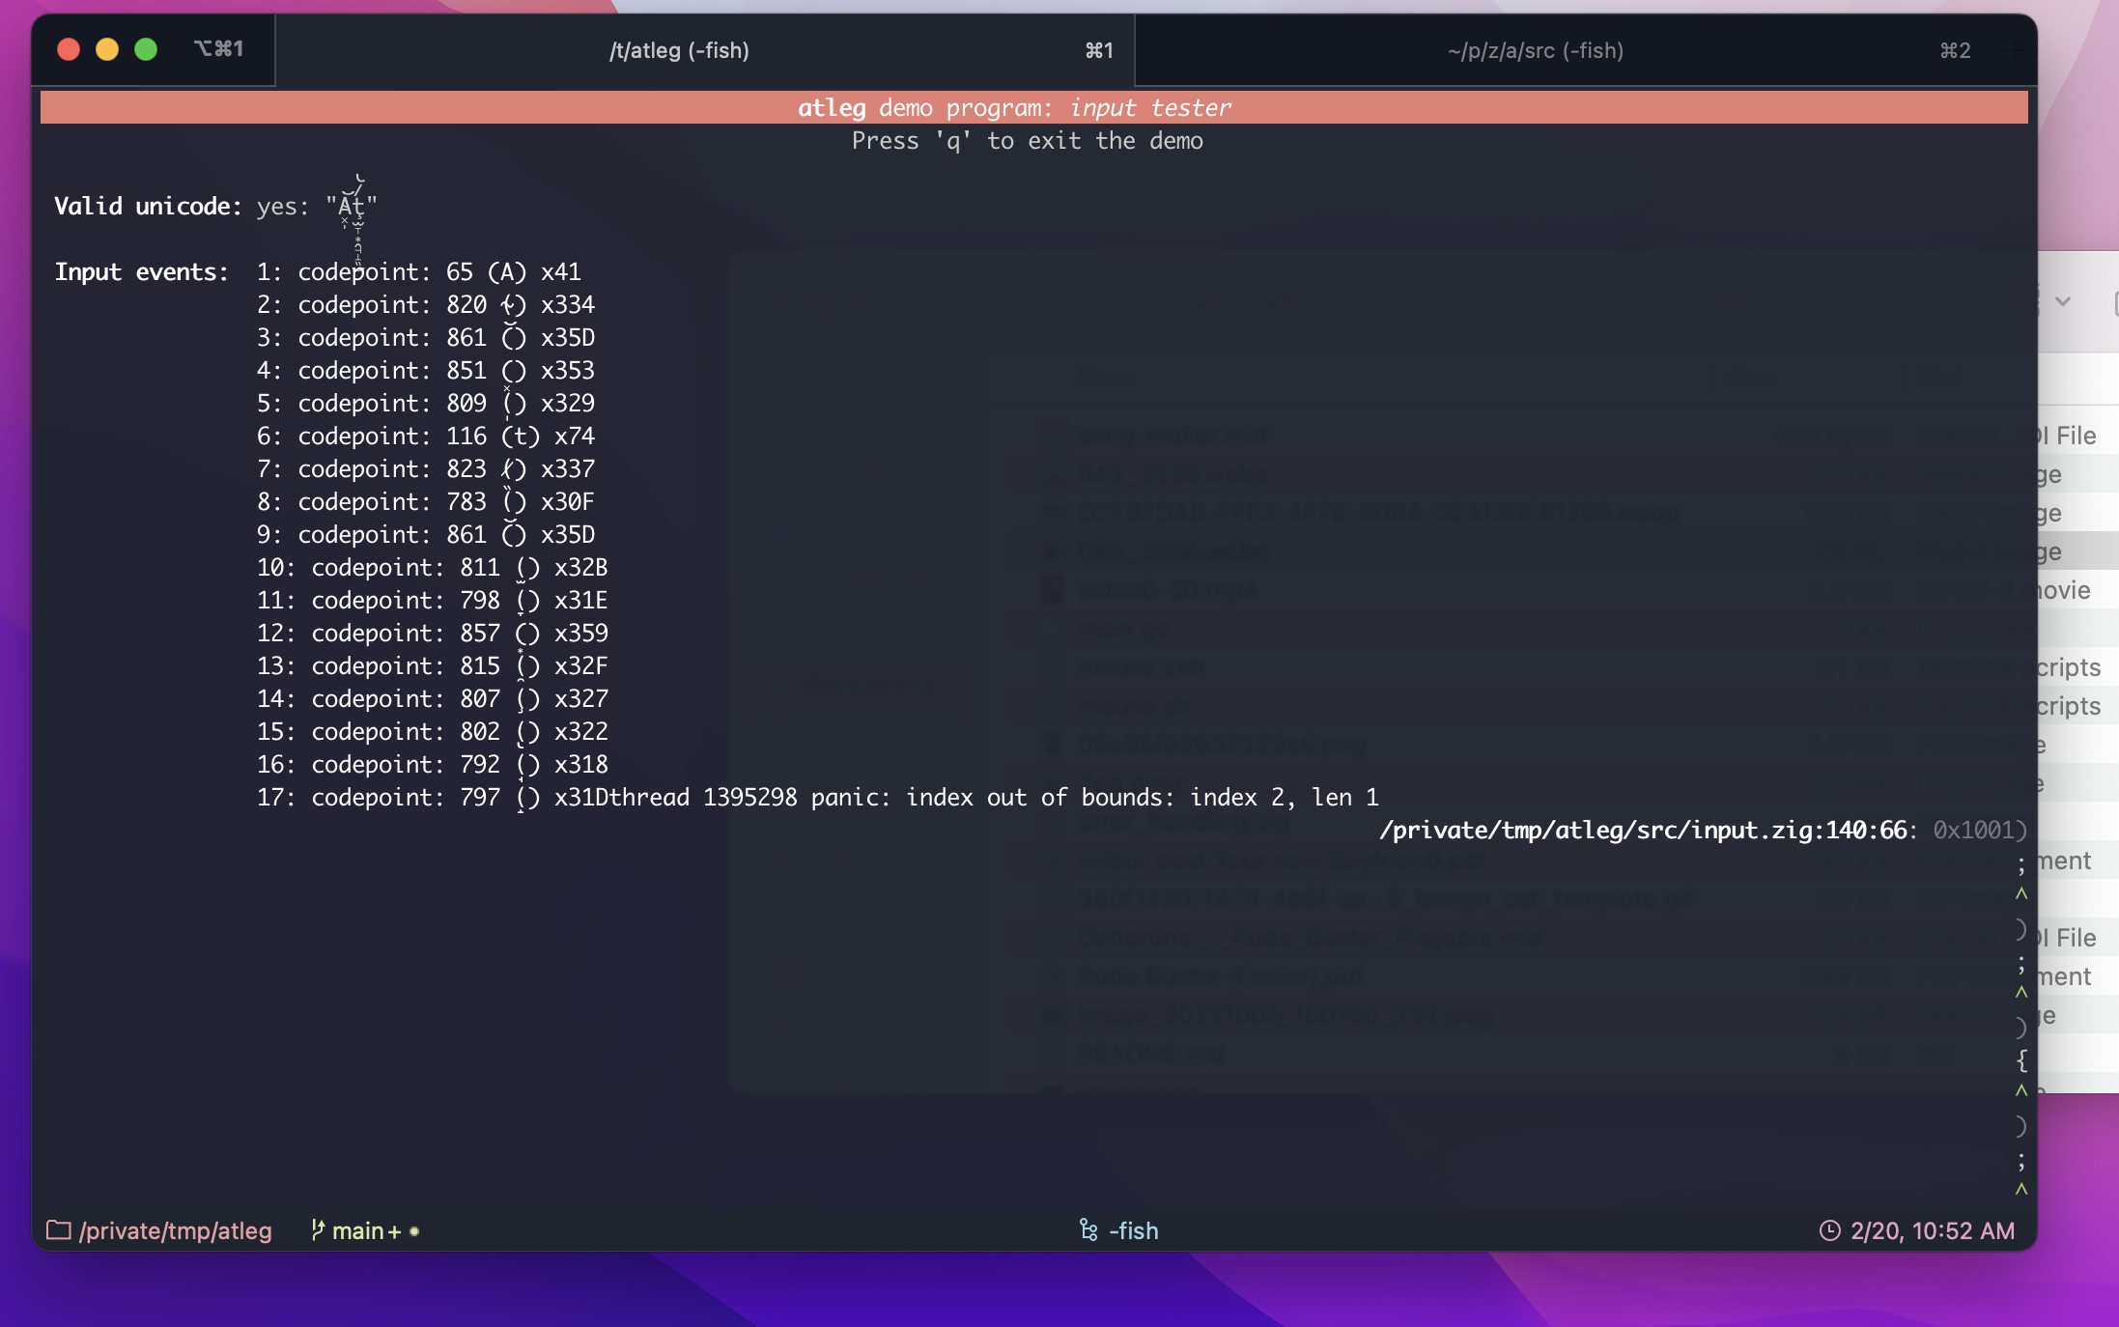Minimize the terminal with the yellow button
The height and width of the screenshot is (1327, 2119).
point(107,49)
